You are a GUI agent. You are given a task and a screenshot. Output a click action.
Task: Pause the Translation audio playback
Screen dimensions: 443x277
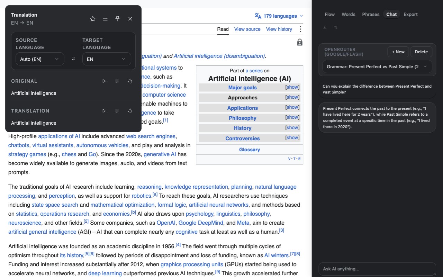point(117,111)
